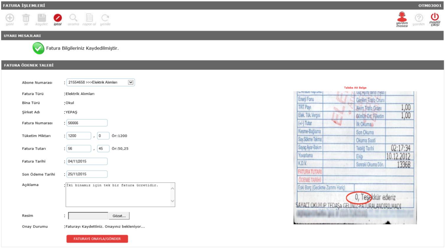
Task: Click the Son Ödeme Tarihi date field
Action: coord(87,174)
